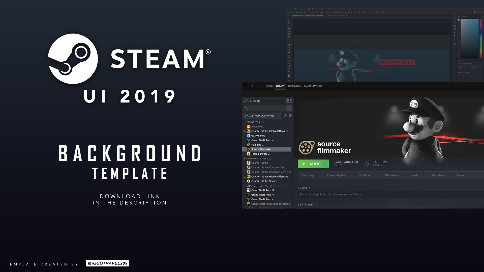Click the Team Fortress 2 icon
Viewport: 484px width, 272px height.
tap(248, 154)
